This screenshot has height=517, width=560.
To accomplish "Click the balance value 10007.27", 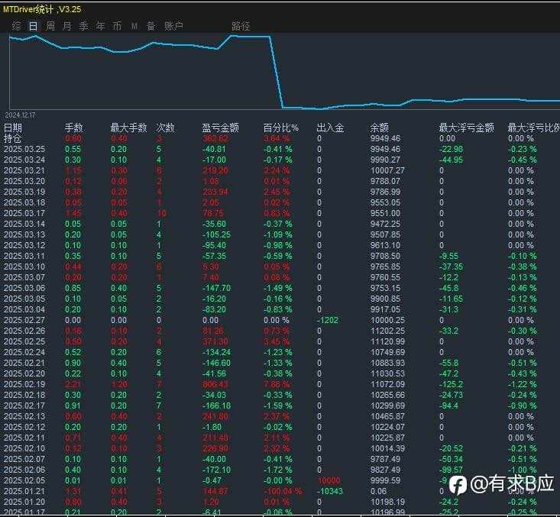I will pos(387,170).
